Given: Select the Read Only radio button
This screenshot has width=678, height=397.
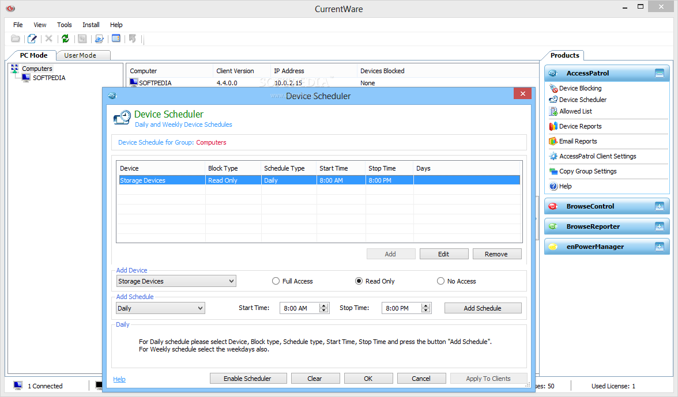Looking at the screenshot, I should (x=359, y=281).
